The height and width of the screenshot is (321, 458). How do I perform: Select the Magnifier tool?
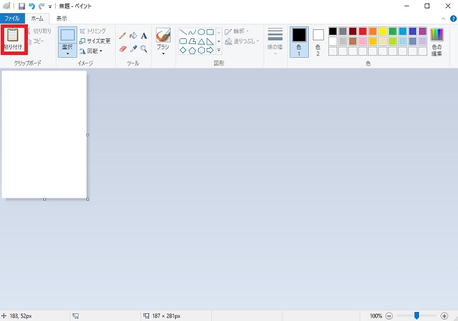click(x=144, y=49)
